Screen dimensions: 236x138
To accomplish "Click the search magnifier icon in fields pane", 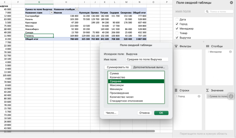I will coord(207,12).
